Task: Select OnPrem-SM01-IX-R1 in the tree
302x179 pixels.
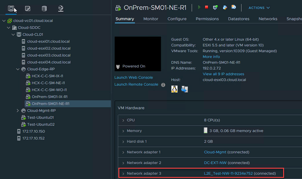Action: click(50, 97)
